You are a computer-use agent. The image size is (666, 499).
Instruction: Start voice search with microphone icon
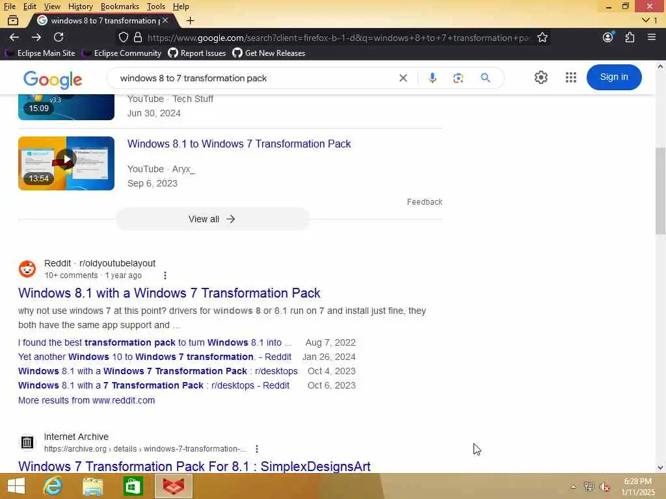432,78
